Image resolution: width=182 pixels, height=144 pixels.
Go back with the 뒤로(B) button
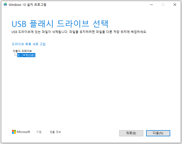click(x=131, y=133)
